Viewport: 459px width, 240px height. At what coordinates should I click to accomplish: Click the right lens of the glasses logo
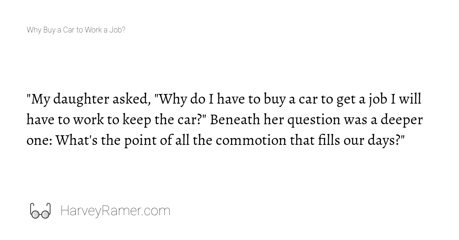click(x=45, y=215)
